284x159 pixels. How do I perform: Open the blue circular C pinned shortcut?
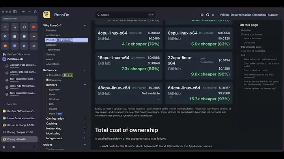tap(5, 37)
